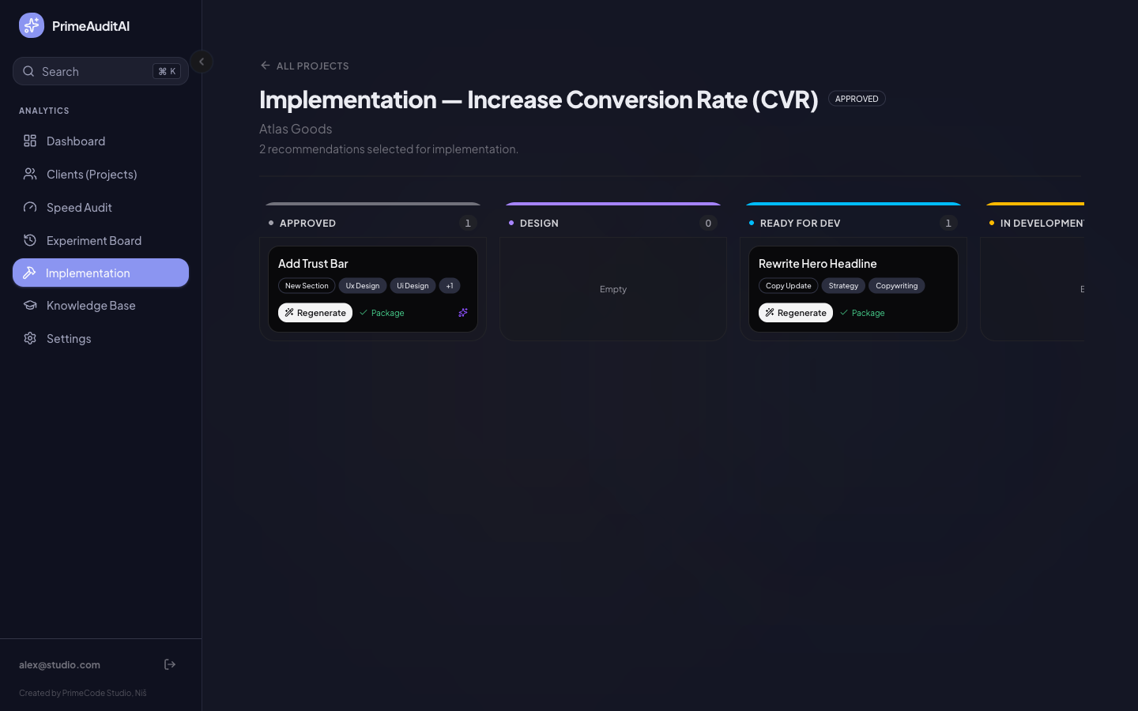This screenshot has width=1138, height=711.
Task: Click the Created by PrimeCode Studio footer text
Action: pos(83,693)
